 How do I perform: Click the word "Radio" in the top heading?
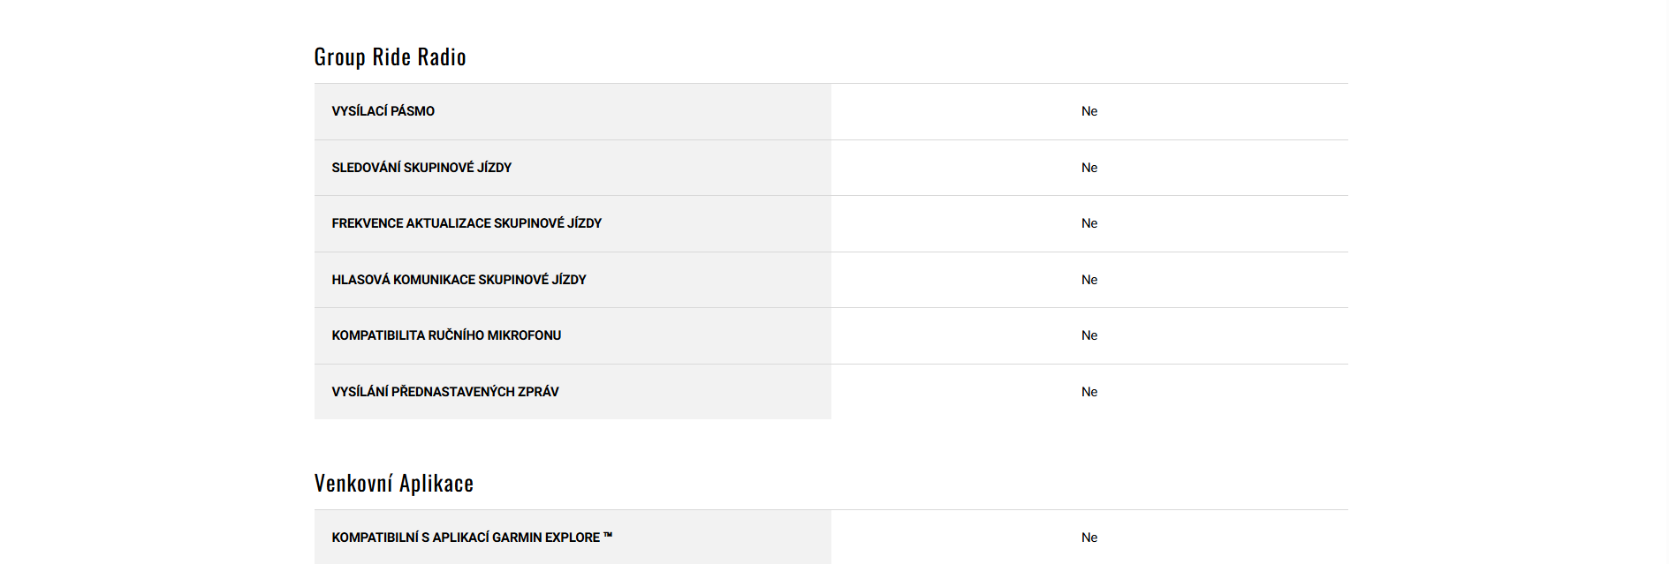tap(442, 57)
